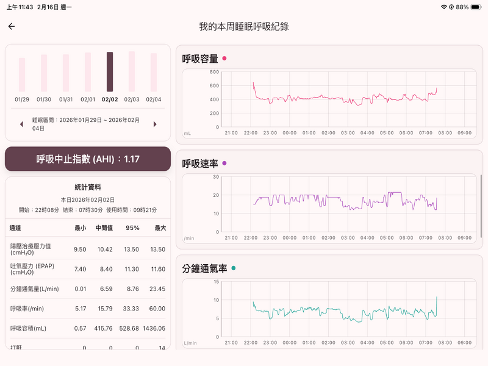The width and height of the screenshot is (488, 366).
Task: Tap the 通道 column header in the table
Action: [16, 228]
